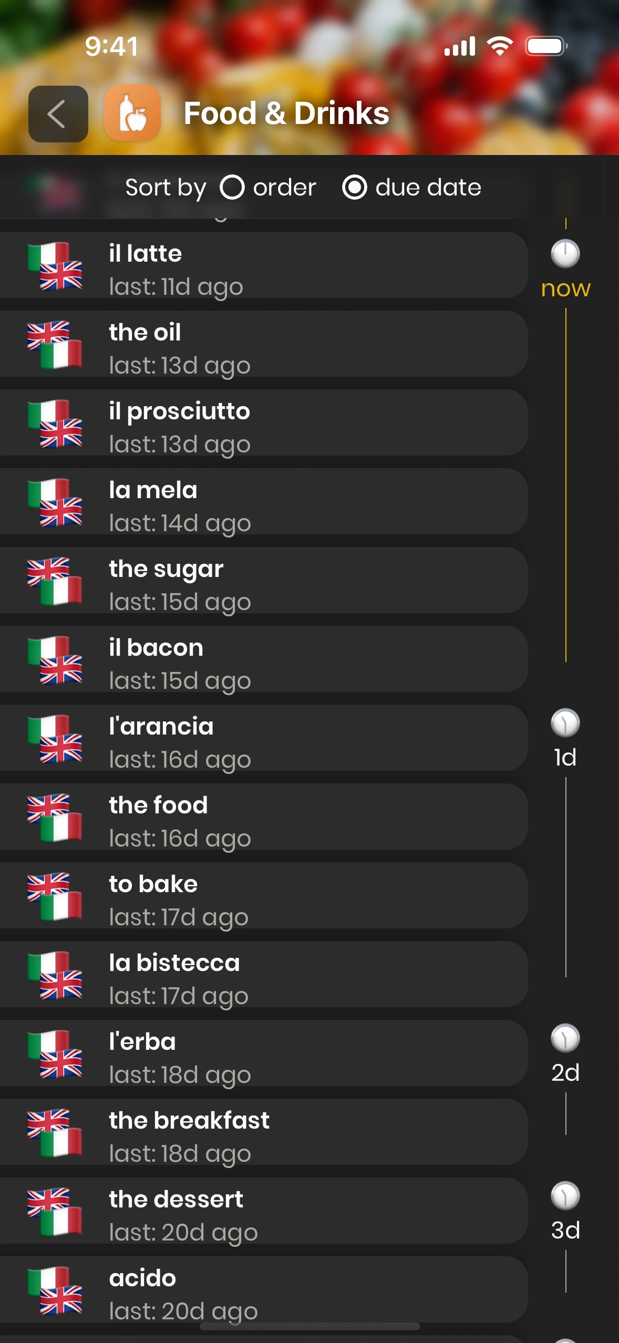Screen dimensions: 619x1343
Task: Click the clock icon above 'now'
Action: [565, 254]
